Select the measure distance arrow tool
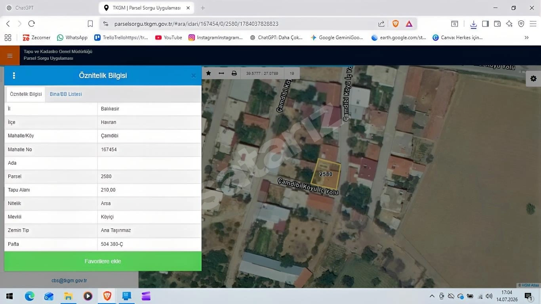This screenshot has height=304, width=541. point(221,73)
